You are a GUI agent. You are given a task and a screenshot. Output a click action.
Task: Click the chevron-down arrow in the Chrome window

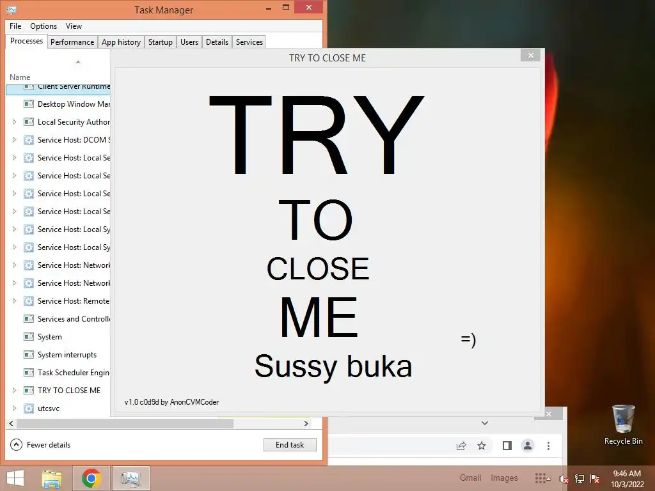pos(485,423)
